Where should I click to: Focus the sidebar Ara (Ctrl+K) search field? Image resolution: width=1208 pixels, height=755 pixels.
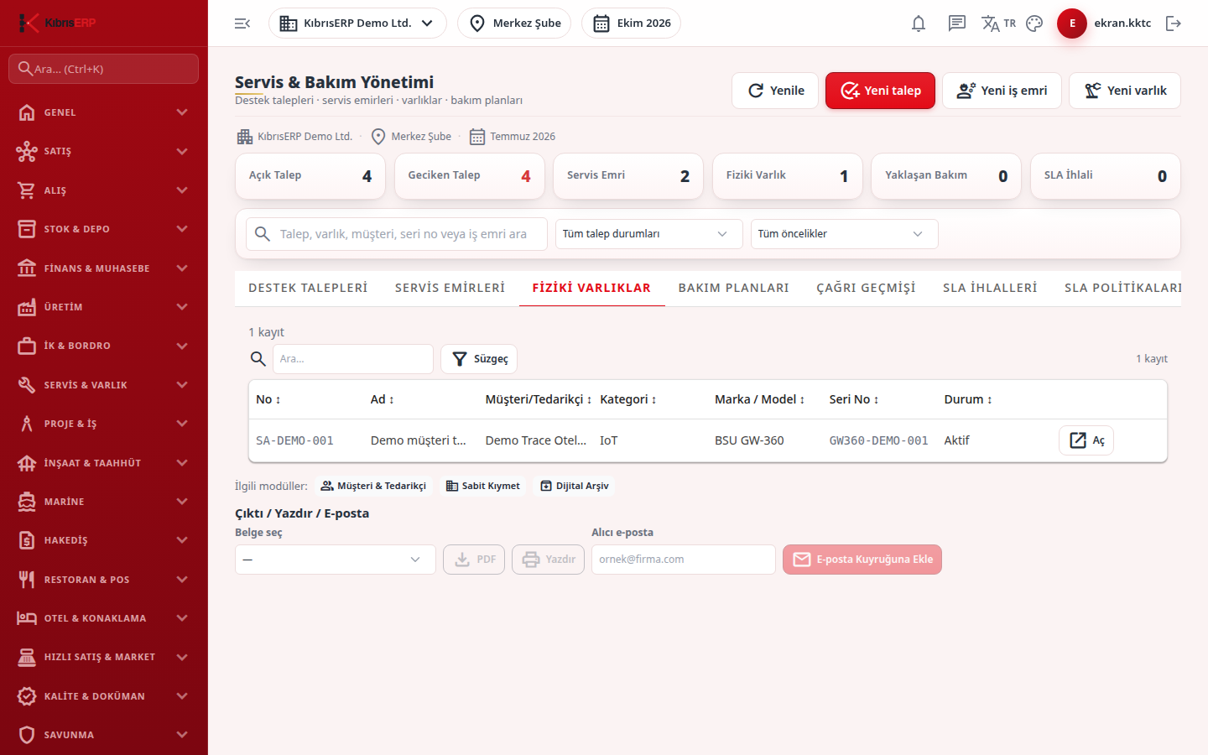(104, 69)
